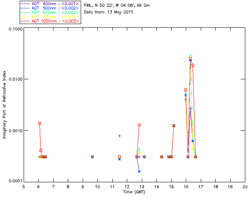Click the 'Data from: 13 May 2015' text
This screenshot has height=202, width=252.
109,12
